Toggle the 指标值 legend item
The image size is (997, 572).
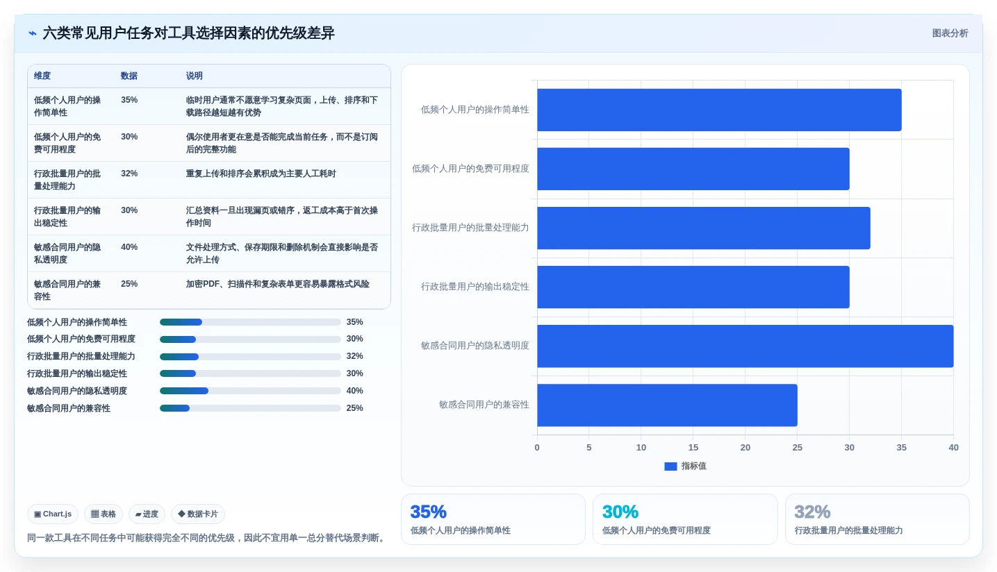(x=685, y=466)
